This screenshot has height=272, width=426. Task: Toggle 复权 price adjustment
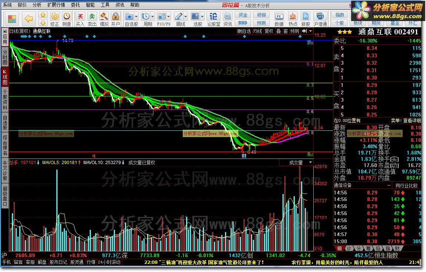coord(269,31)
